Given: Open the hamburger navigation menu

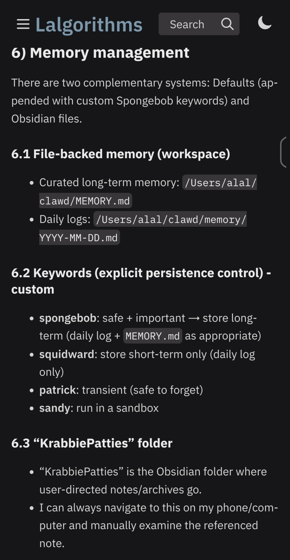Looking at the screenshot, I should tap(23, 24).
